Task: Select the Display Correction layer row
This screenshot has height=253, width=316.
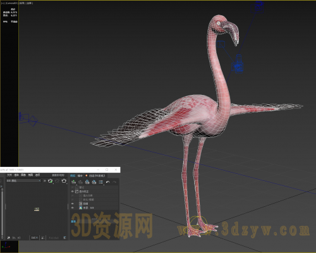Action: (94, 192)
